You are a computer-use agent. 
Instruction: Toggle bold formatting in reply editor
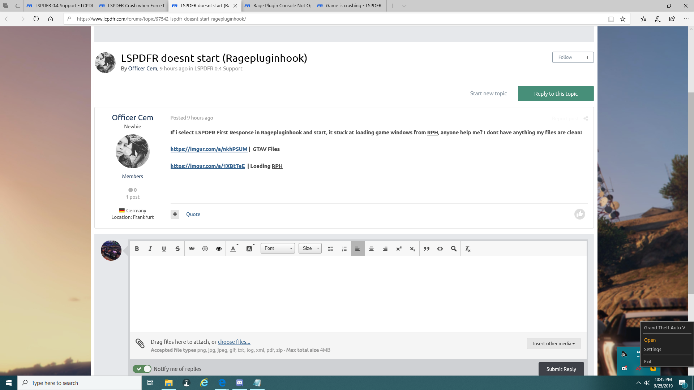point(137,248)
